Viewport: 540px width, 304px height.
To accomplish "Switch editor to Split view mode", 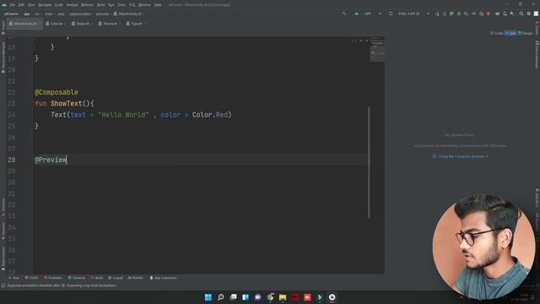I will (x=510, y=33).
